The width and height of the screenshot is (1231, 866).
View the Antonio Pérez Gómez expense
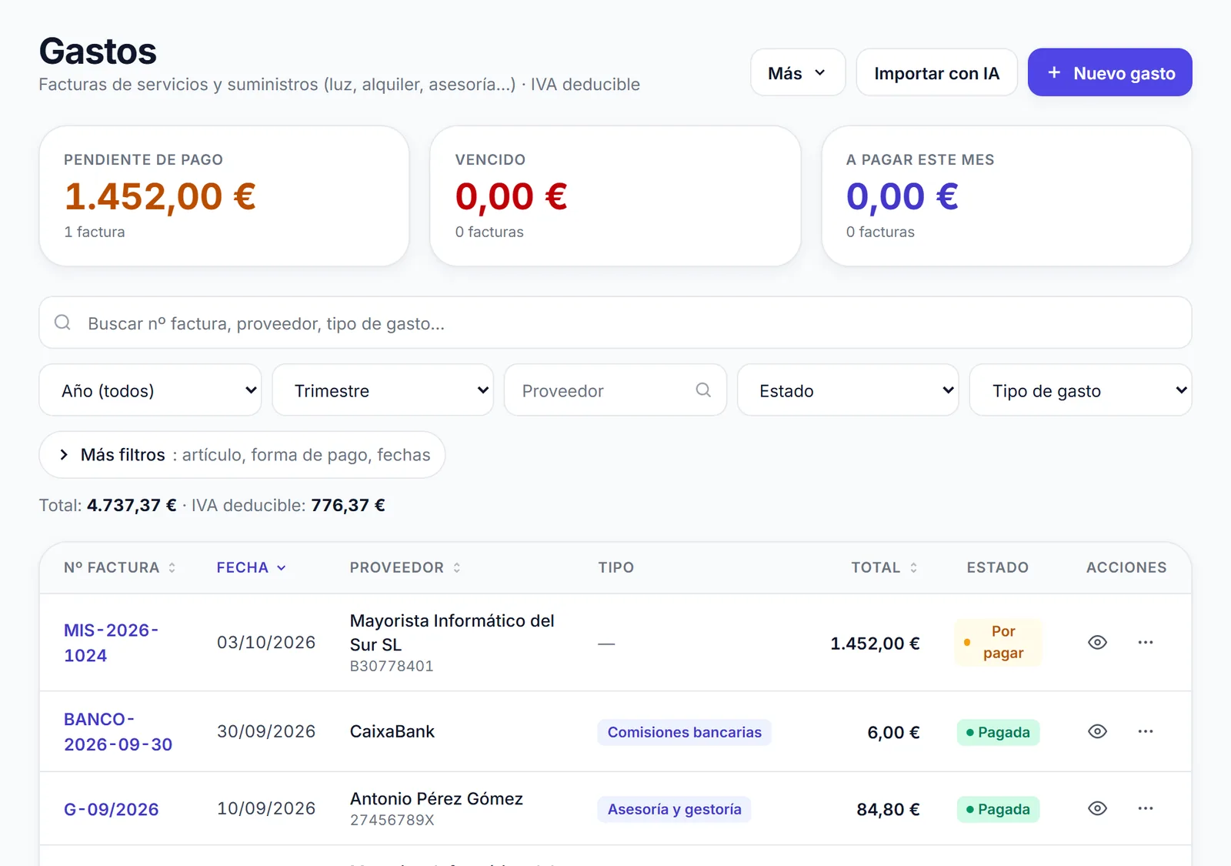[1097, 808]
